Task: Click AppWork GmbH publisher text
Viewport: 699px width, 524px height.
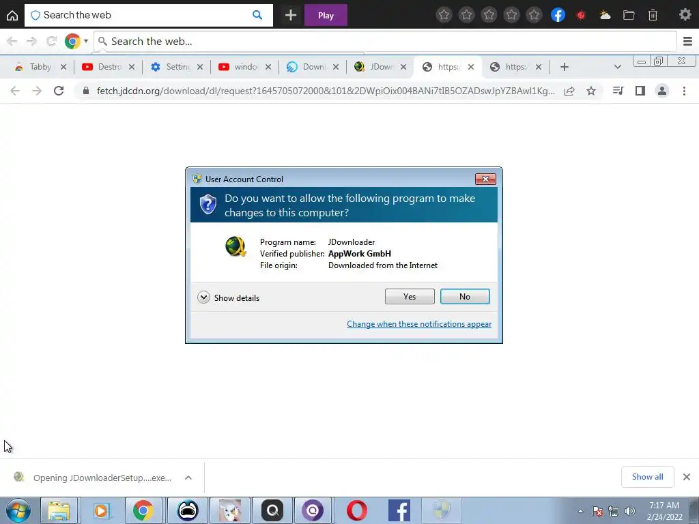Action: [360, 254]
